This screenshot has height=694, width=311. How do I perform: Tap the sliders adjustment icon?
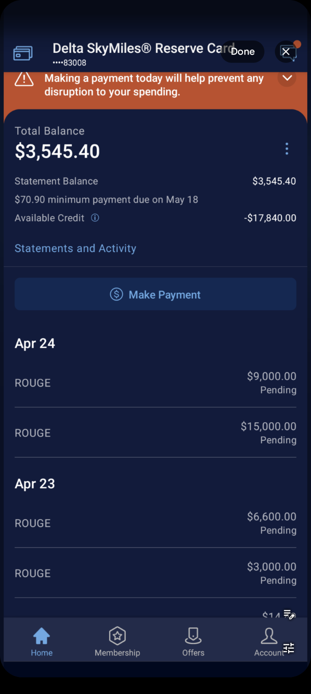tap(289, 648)
